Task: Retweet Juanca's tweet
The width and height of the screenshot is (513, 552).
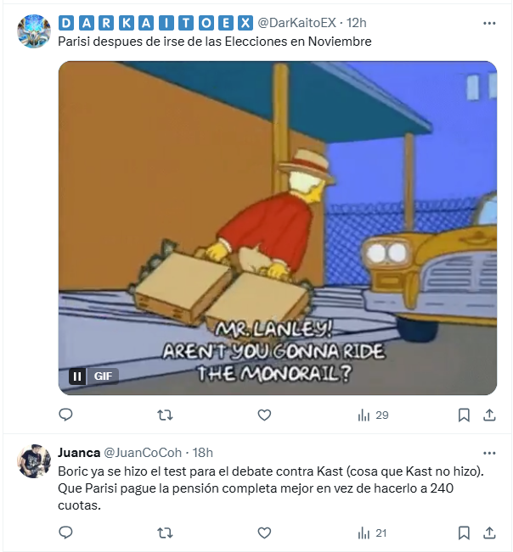Action: pyautogui.click(x=165, y=533)
